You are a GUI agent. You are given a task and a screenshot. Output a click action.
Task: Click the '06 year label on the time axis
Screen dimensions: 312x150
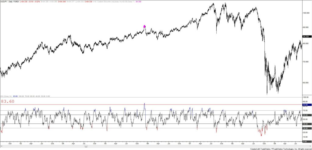tap(147, 143)
